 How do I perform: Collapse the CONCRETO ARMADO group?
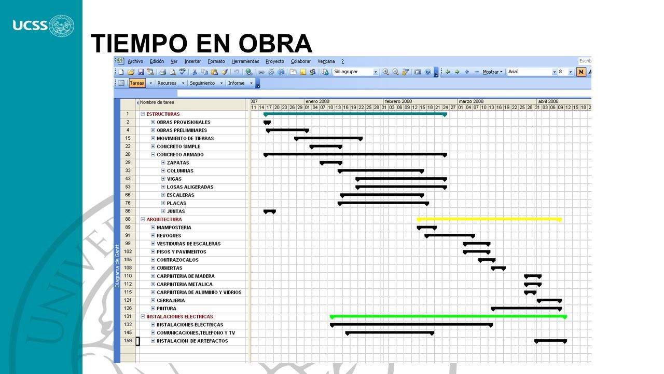(153, 154)
